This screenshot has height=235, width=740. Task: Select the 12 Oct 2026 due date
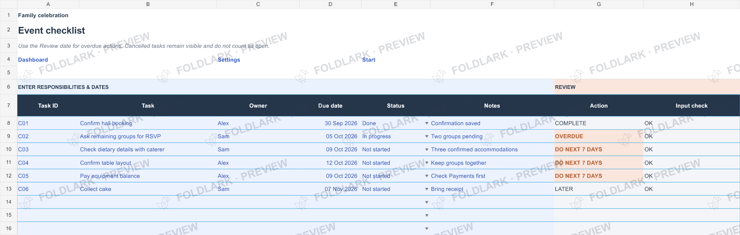330,163
